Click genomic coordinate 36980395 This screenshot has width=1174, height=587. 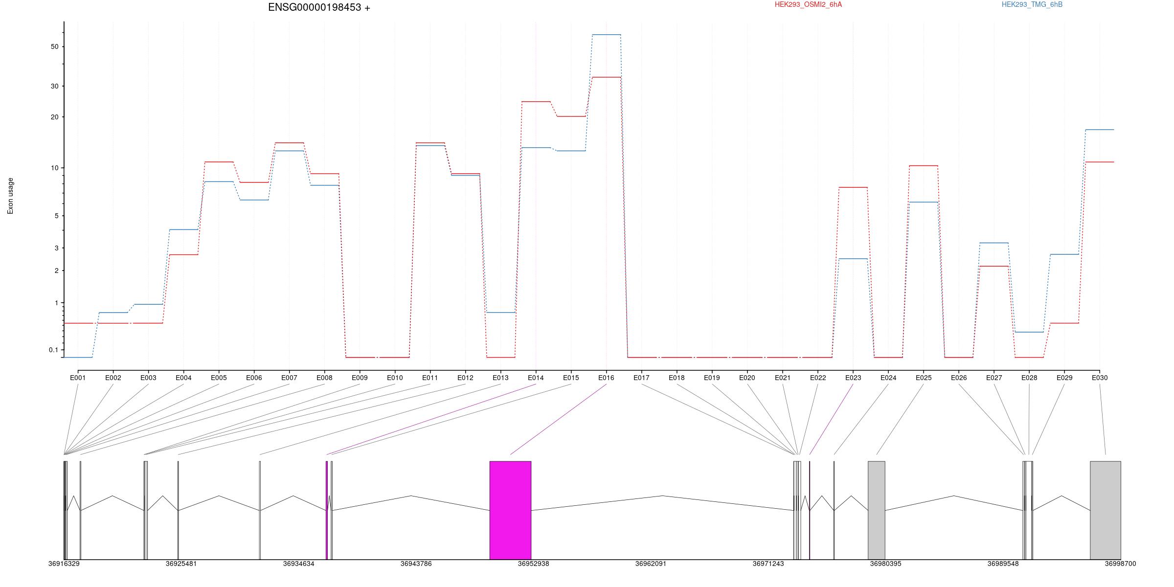pos(886,564)
